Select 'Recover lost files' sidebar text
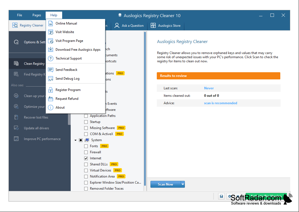Viewport: 299px width, 212px height. click(x=36, y=117)
